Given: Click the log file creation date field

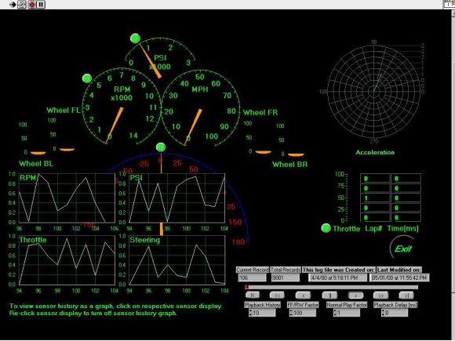Looking at the screenshot, I should pos(338,278).
